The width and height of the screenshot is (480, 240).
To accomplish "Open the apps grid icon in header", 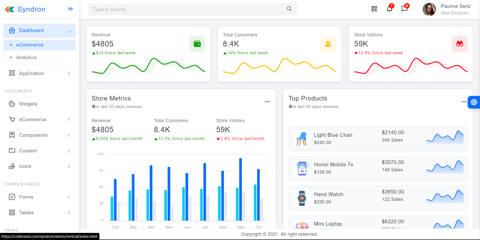I will [x=374, y=9].
